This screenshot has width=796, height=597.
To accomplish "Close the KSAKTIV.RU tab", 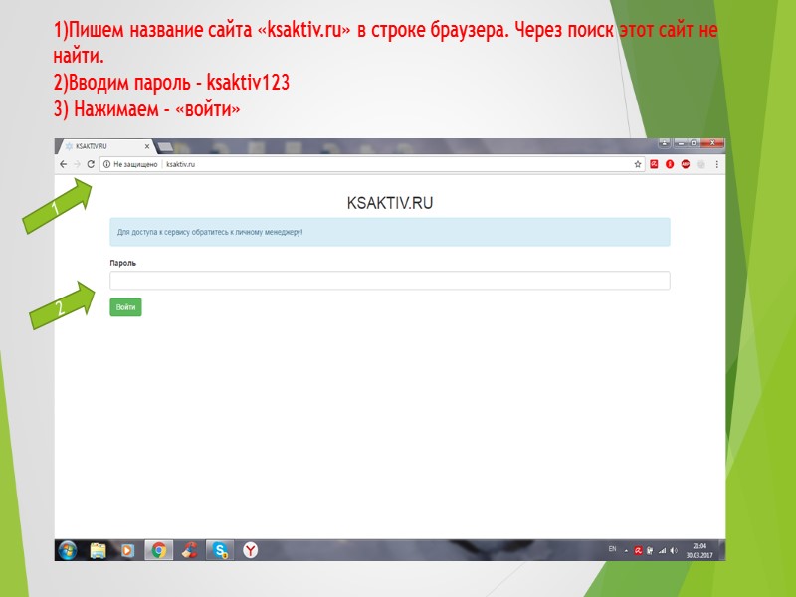I will [x=146, y=146].
